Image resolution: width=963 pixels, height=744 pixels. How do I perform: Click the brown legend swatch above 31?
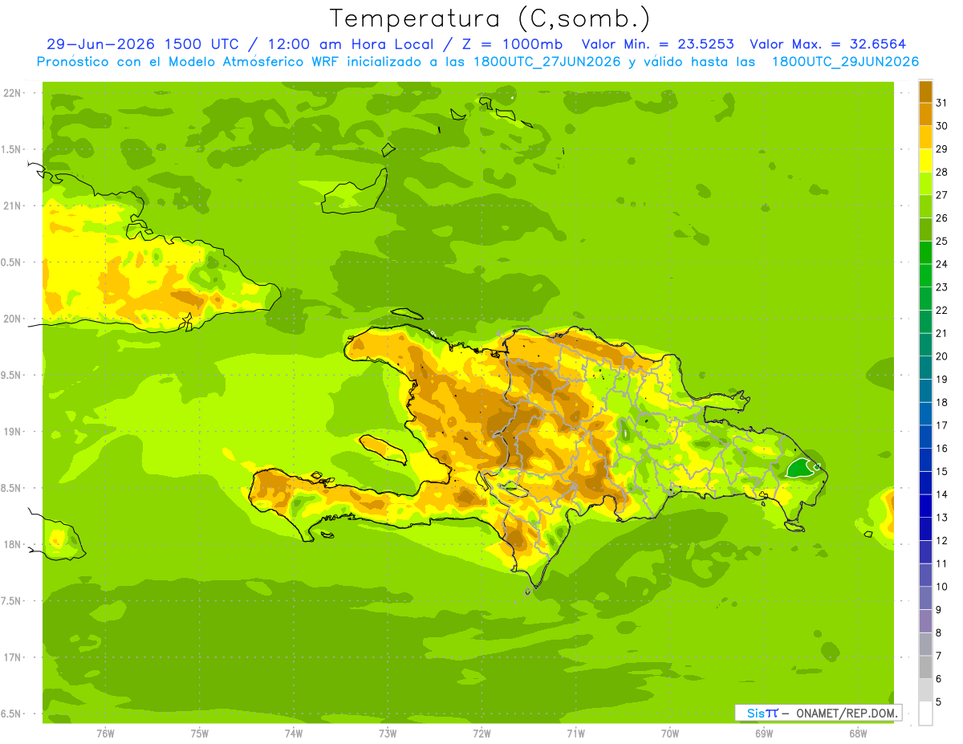click(x=925, y=92)
